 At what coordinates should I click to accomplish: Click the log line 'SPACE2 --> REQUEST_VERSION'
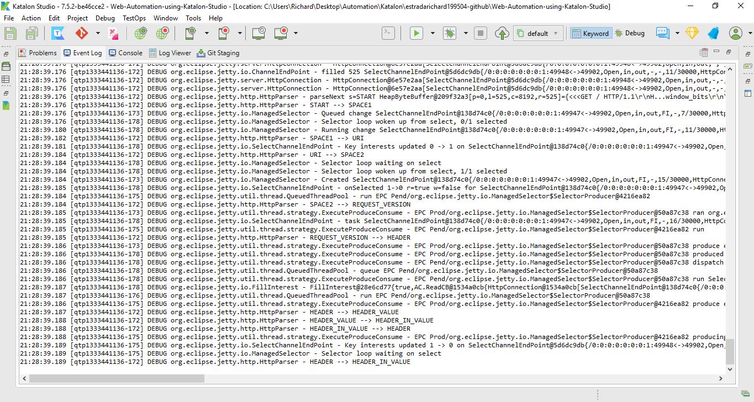(x=215, y=204)
